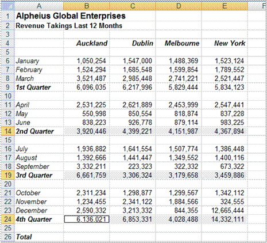This screenshot has width=267, height=243.
Task: Click the 1st Quarter label
Action: (x=39, y=88)
